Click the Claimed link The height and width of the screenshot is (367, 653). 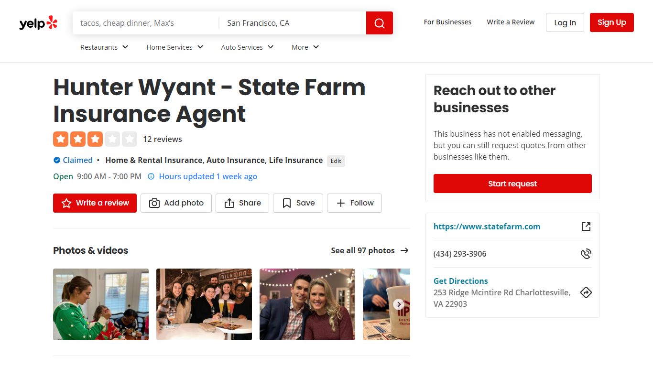78,160
